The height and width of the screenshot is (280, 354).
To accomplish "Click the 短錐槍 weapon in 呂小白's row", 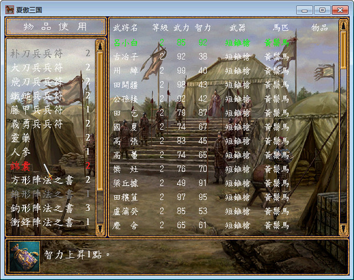I will [238, 43].
